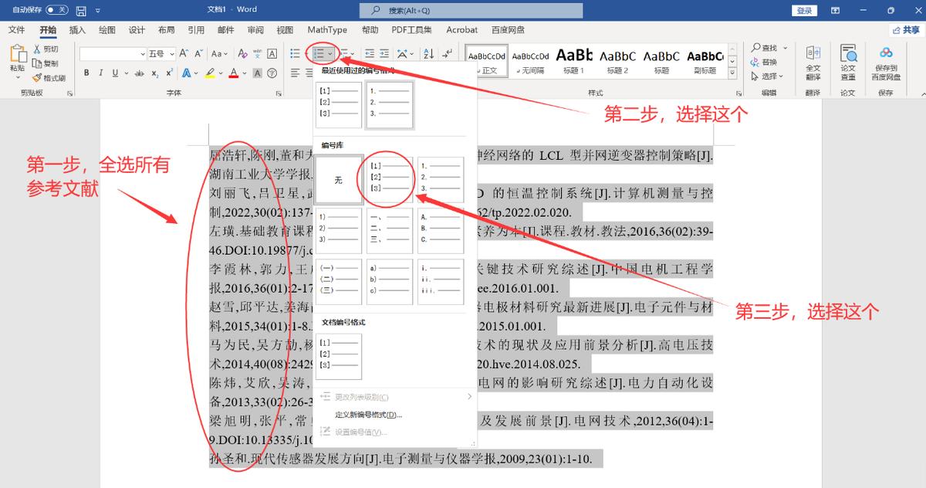Viewport: 926px width, 488px height.
Task: Apply strikethrough formatting
Action: coord(137,73)
